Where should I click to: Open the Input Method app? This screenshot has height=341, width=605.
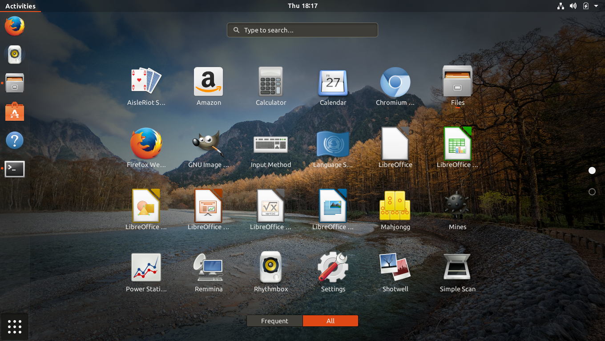[x=271, y=144]
